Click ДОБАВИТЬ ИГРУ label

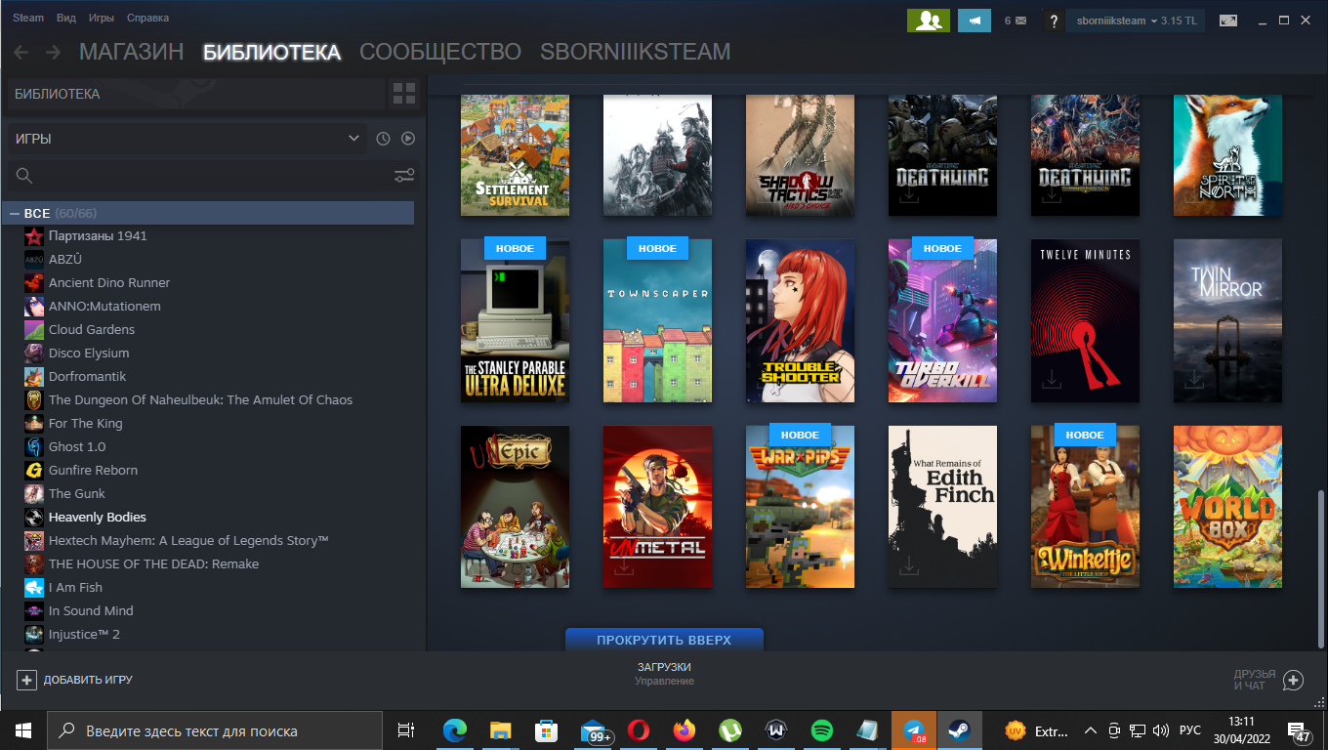pyautogui.click(x=88, y=680)
